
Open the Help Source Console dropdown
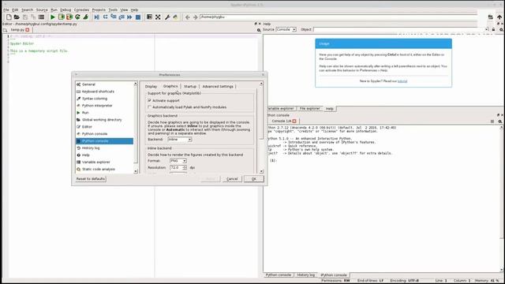coord(286,29)
